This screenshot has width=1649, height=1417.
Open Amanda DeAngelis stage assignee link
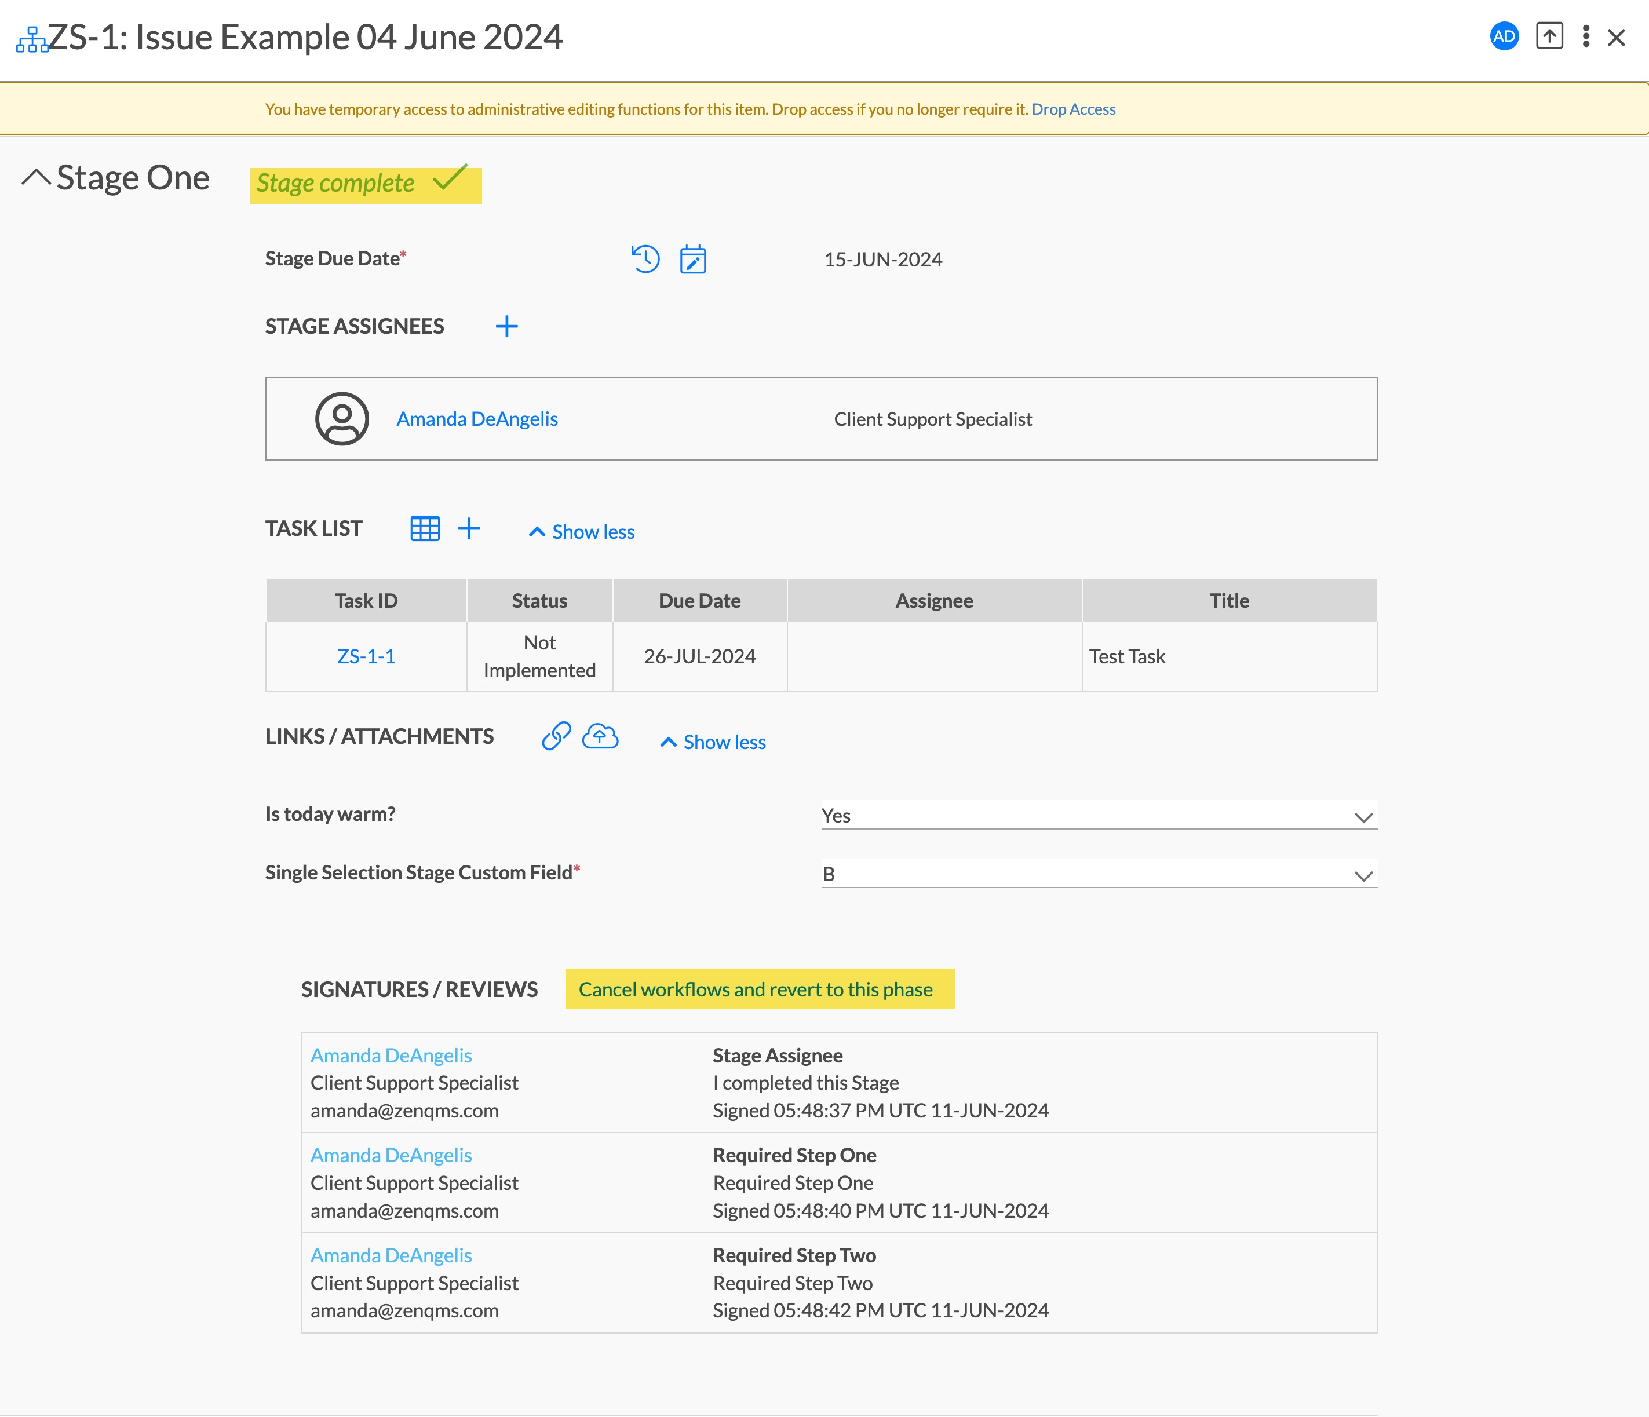(x=477, y=419)
